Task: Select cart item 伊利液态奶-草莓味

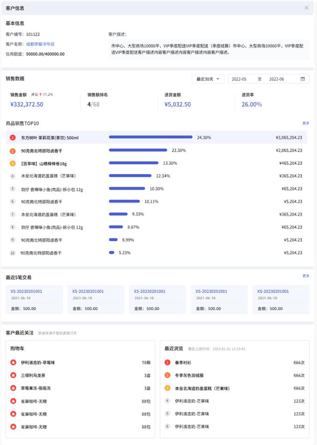Action: [x=38, y=363]
